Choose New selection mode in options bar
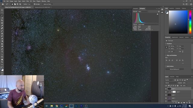 12,4
